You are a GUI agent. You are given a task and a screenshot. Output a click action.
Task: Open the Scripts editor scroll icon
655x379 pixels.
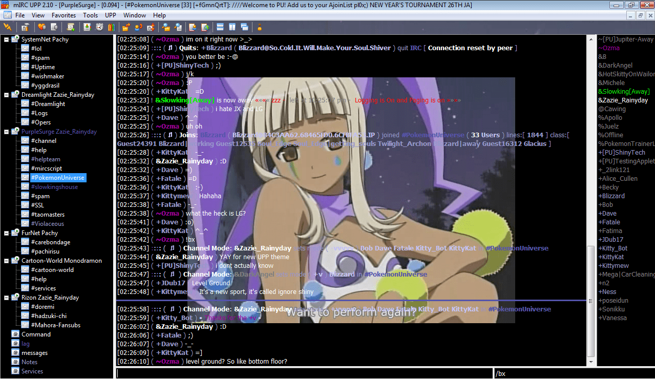point(71,27)
